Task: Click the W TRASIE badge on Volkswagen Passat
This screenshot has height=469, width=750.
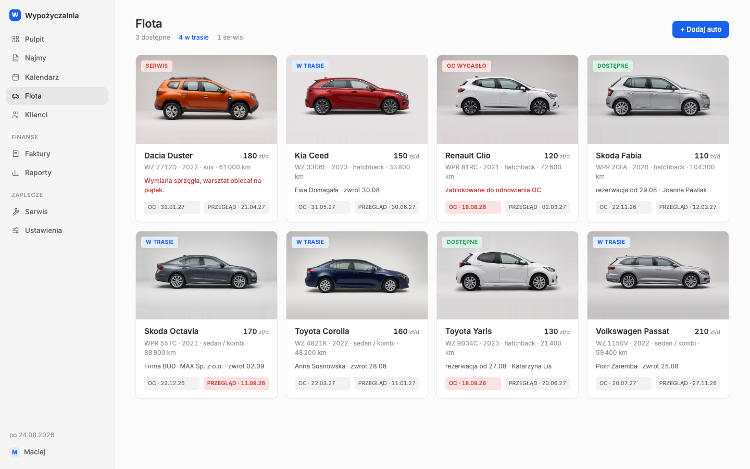Action: click(x=611, y=242)
